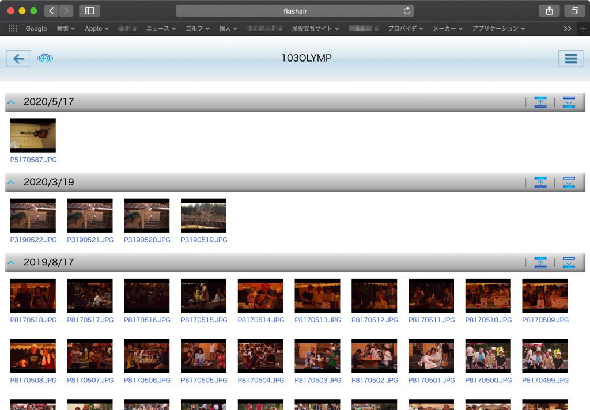The height and width of the screenshot is (410, 590).
Task: Collapse the 2020/3/19 date section
Action: [11, 183]
